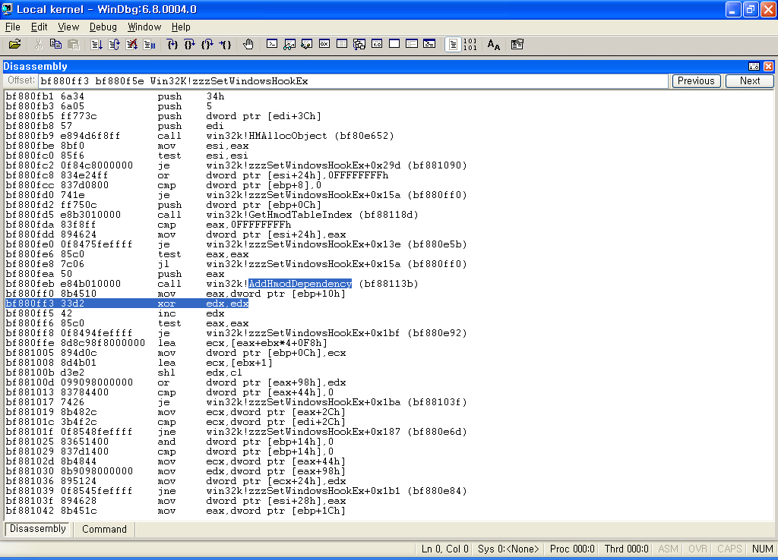Enable Source mode on toggle
The image size is (778, 560).
click(453, 45)
